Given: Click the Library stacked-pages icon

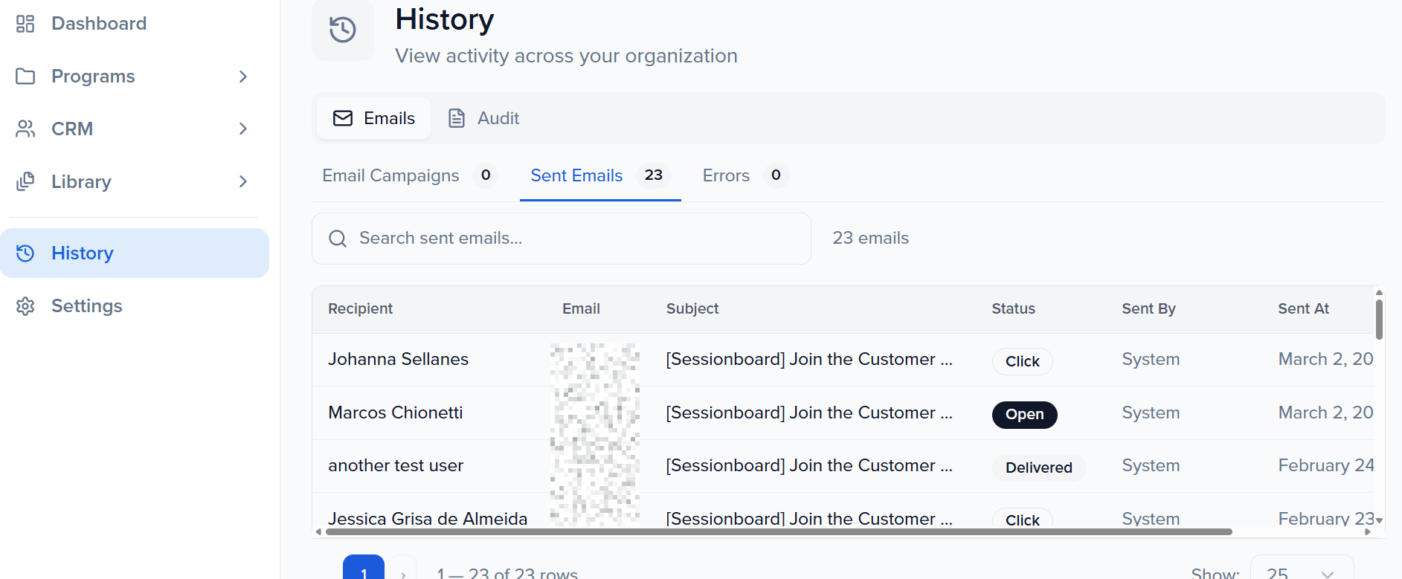Looking at the screenshot, I should [x=25, y=181].
